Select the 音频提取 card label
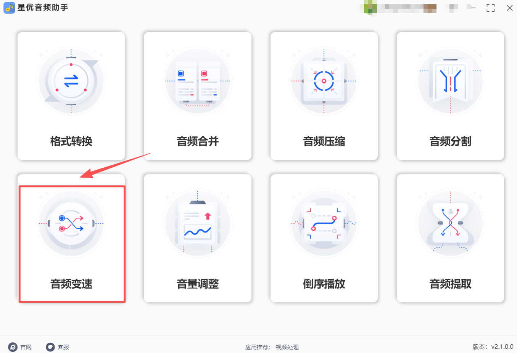 [450, 284]
